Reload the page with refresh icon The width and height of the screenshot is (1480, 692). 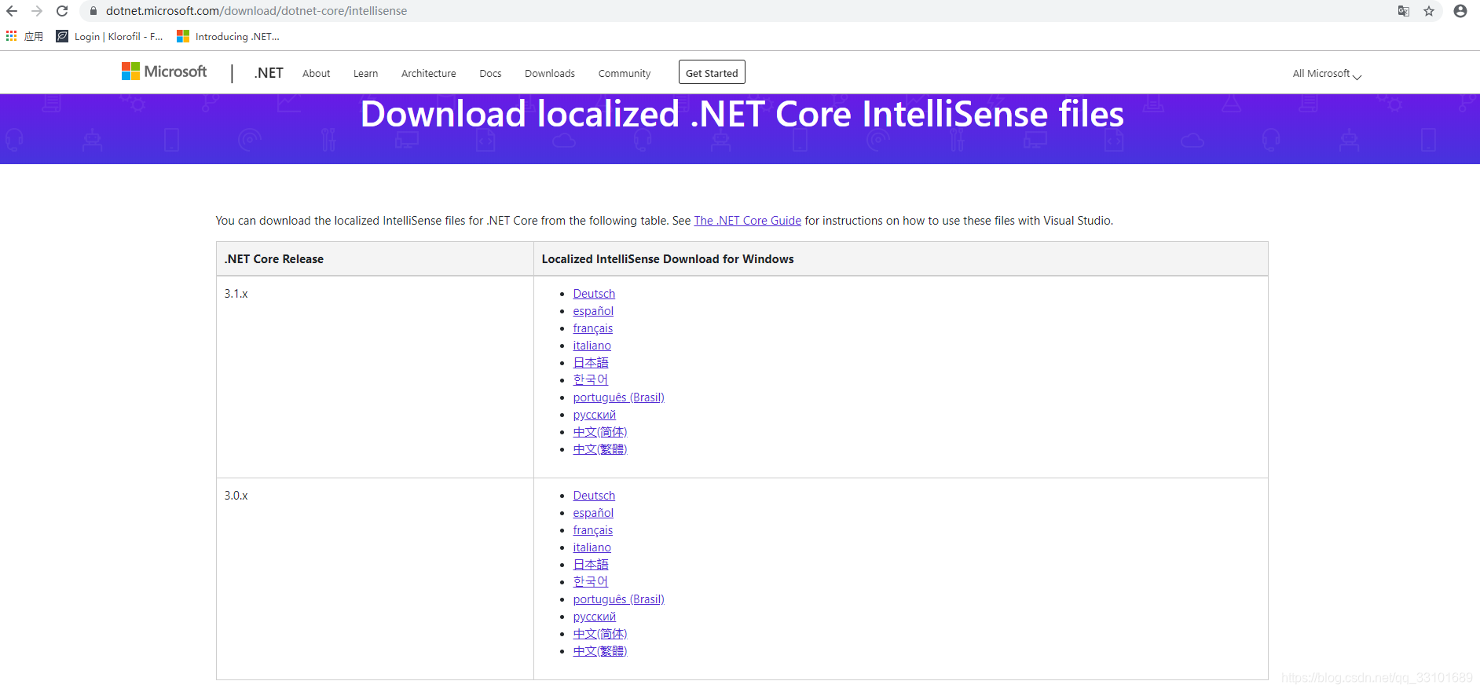point(62,11)
